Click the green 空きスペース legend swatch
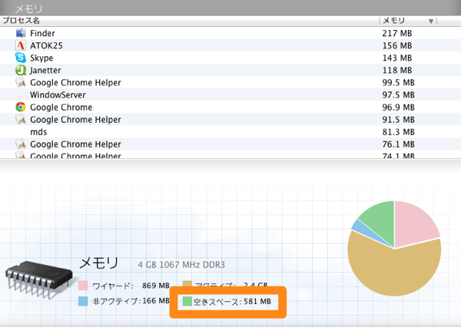461x328 pixels. [x=187, y=301]
